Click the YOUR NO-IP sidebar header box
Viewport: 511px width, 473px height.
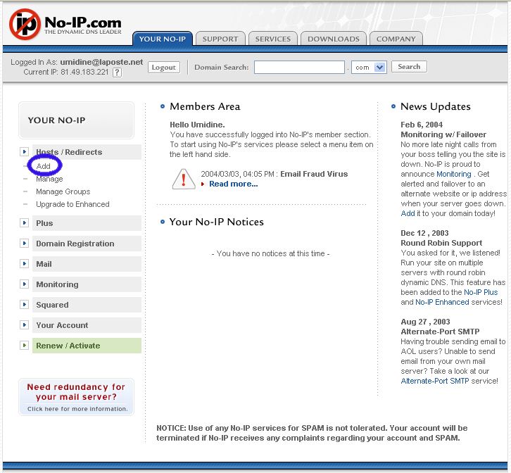76,120
